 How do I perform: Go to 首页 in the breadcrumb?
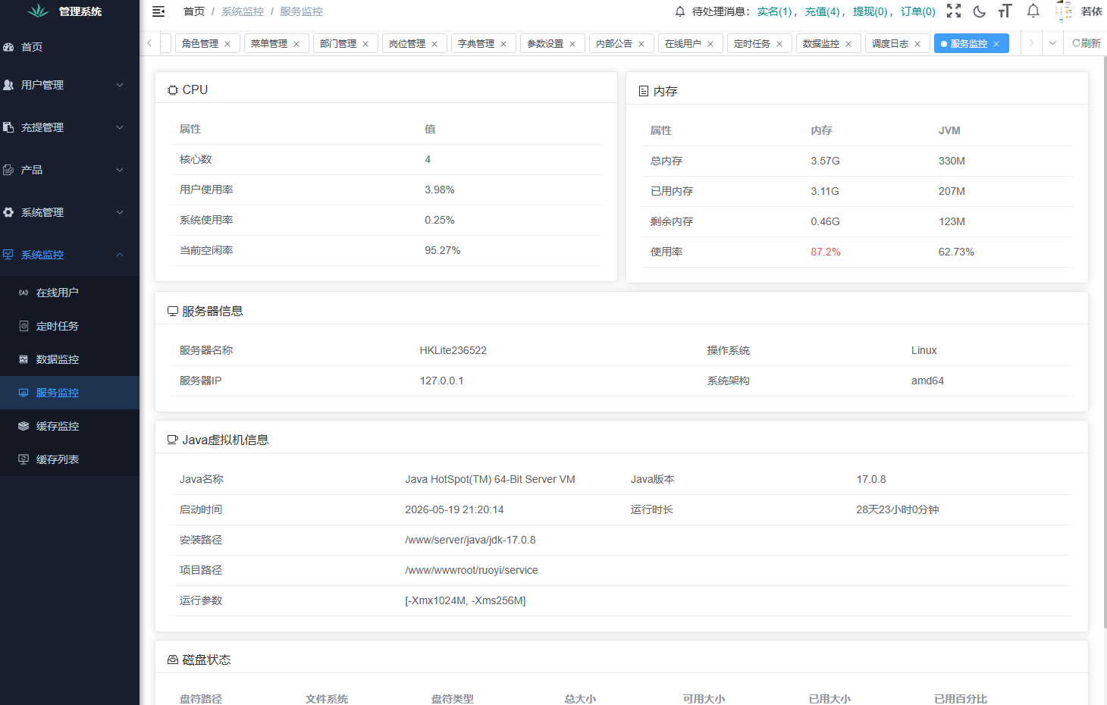pyautogui.click(x=194, y=11)
